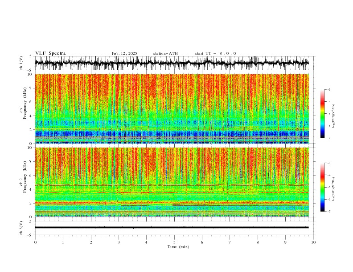Click "-5" on the ch.1 color scale

click(x=328, y=114)
